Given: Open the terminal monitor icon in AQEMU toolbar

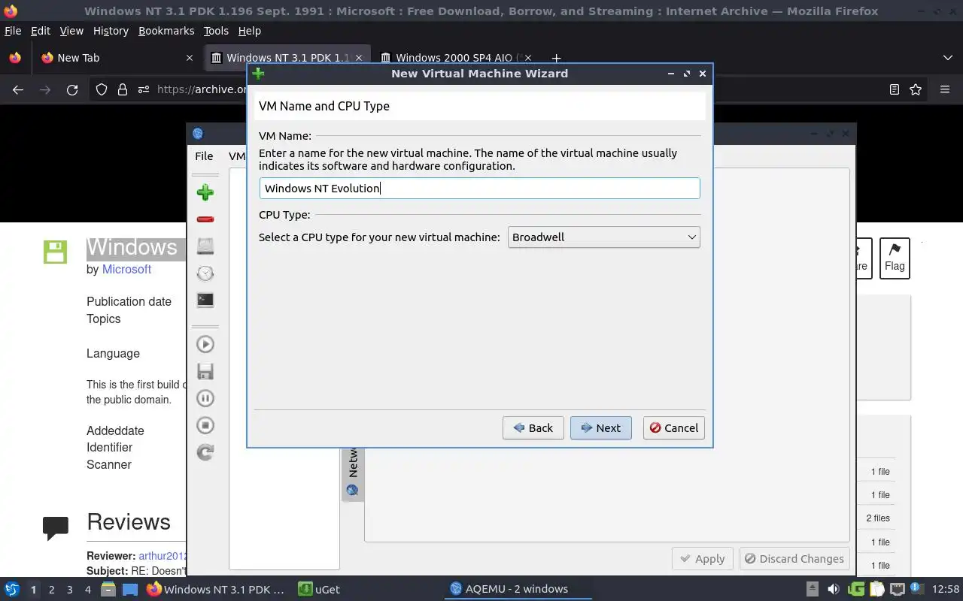Looking at the screenshot, I should (205, 300).
